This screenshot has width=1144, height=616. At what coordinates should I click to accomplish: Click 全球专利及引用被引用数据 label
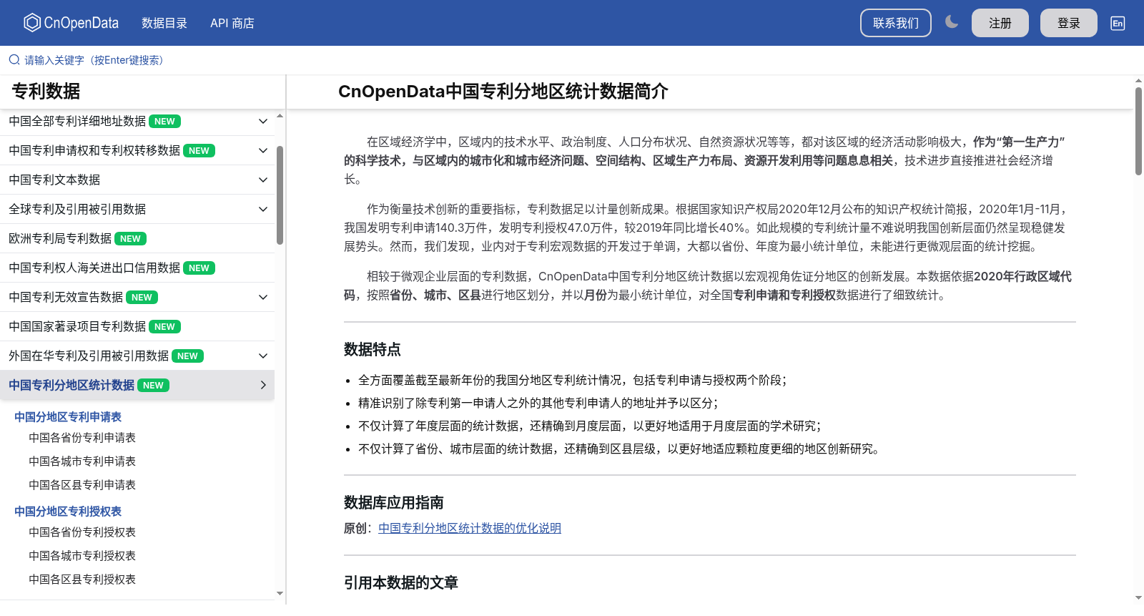pos(77,210)
